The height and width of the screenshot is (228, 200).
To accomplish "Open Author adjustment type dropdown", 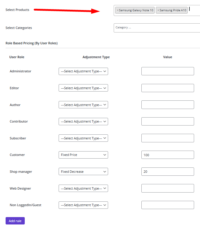I will click(x=83, y=105).
